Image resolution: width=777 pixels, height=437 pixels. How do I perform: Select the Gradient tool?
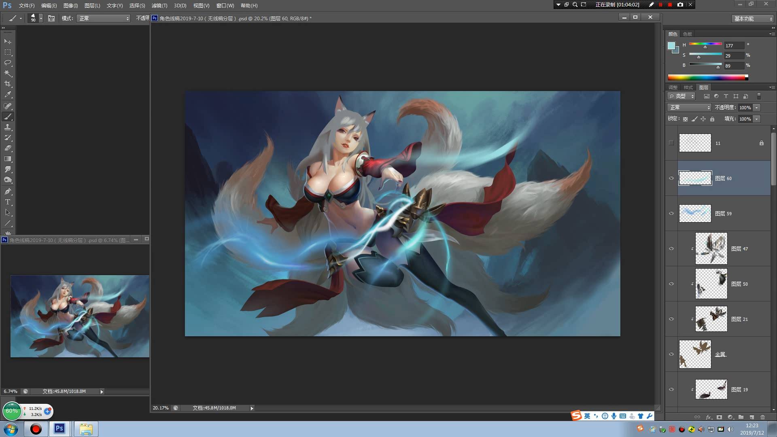click(8, 159)
